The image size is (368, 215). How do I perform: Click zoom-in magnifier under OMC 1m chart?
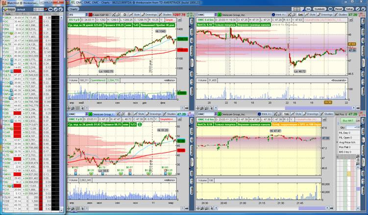coord(202,208)
